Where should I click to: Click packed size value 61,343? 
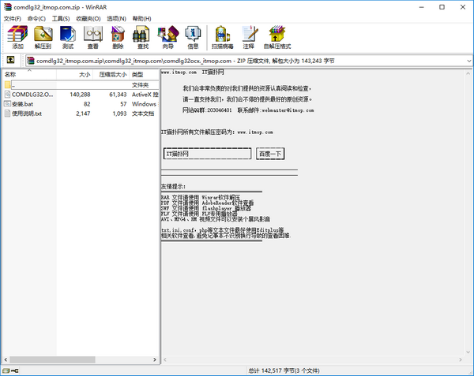(118, 95)
